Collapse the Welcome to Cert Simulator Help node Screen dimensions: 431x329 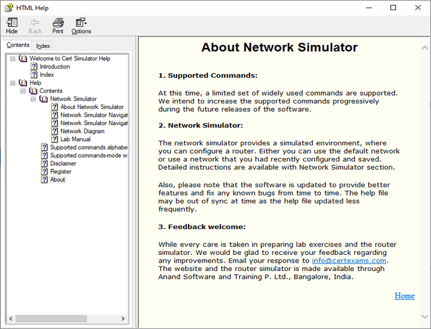coord(13,59)
